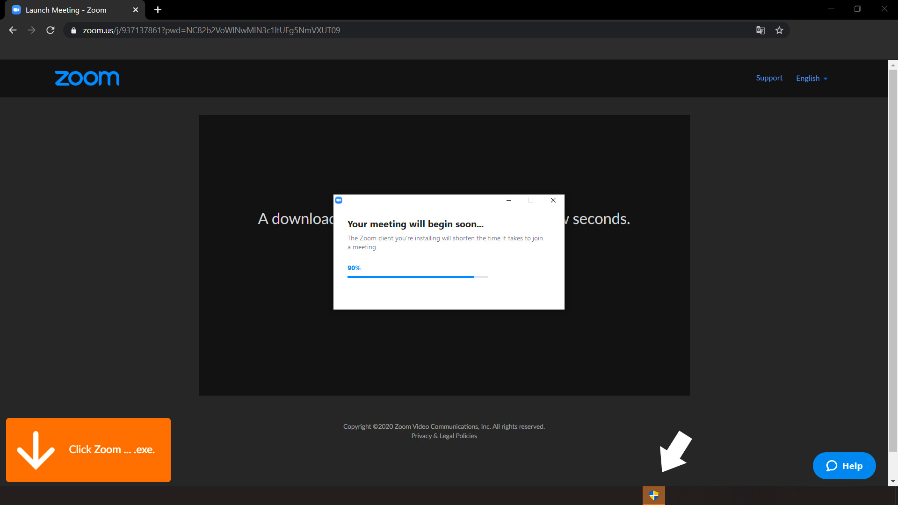
Task: Click the Zoom copyright text
Action: pos(444,426)
